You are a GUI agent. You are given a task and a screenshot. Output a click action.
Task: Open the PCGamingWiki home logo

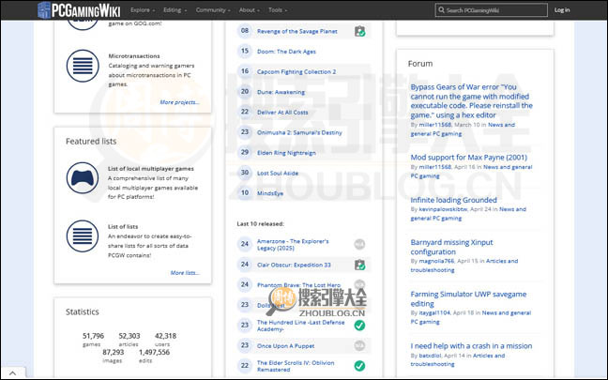pos(79,10)
